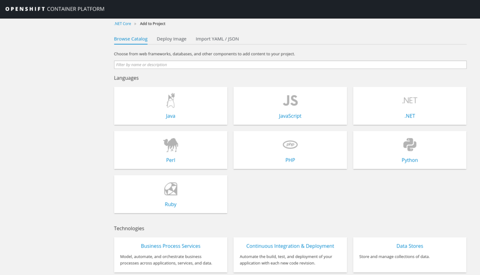Click the PHP oval logo icon

click(290, 144)
